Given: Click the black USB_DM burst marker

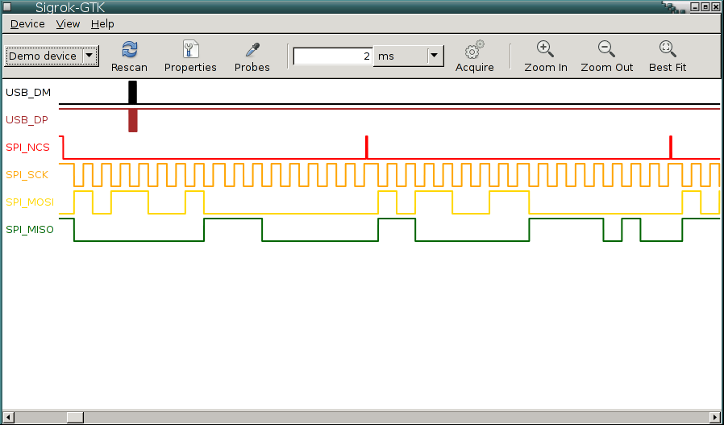Looking at the screenshot, I should (x=132, y=93).
